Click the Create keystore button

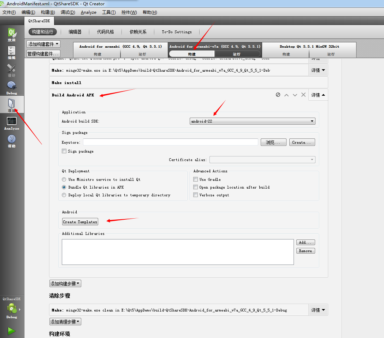pyautogui.click(x=302, y=142)
